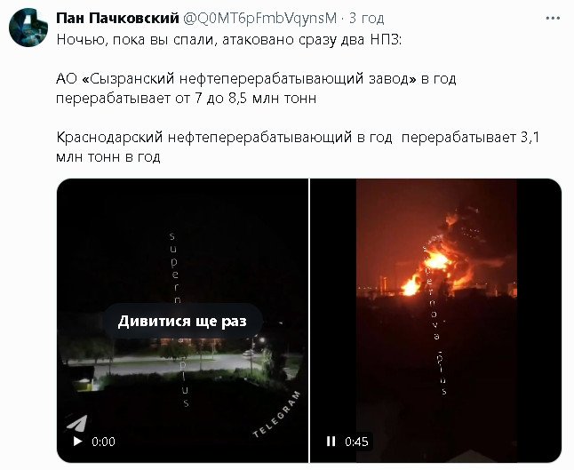Pause the right video at 0:45
Viewport: 574px width, 470px height.
coord(331,442)
